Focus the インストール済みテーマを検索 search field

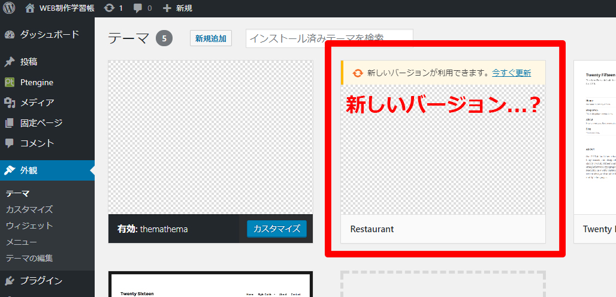[x=329, y=38]
